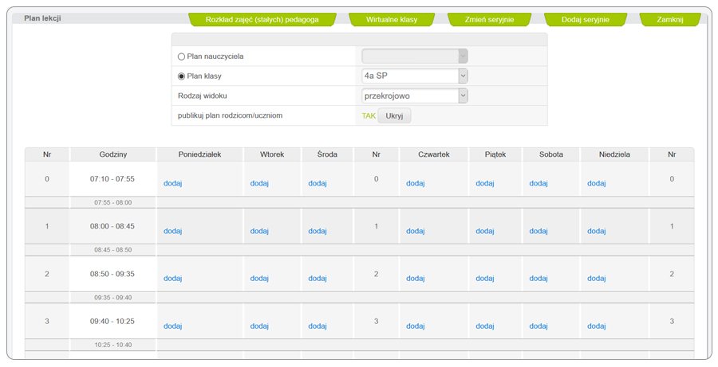
Task: Select the Plan nauczyciela radio button
Action: coord(182,57)
